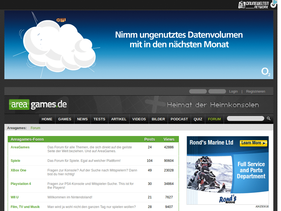Click the ad choices icon in top corner
Image resolution: width=281 pixels, height=211 pixels.
(275, 2)
